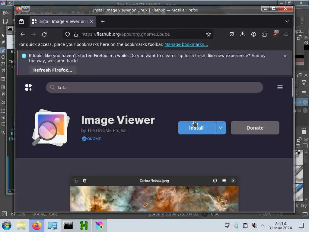Open the Windows Start menu

coord(7,225)
